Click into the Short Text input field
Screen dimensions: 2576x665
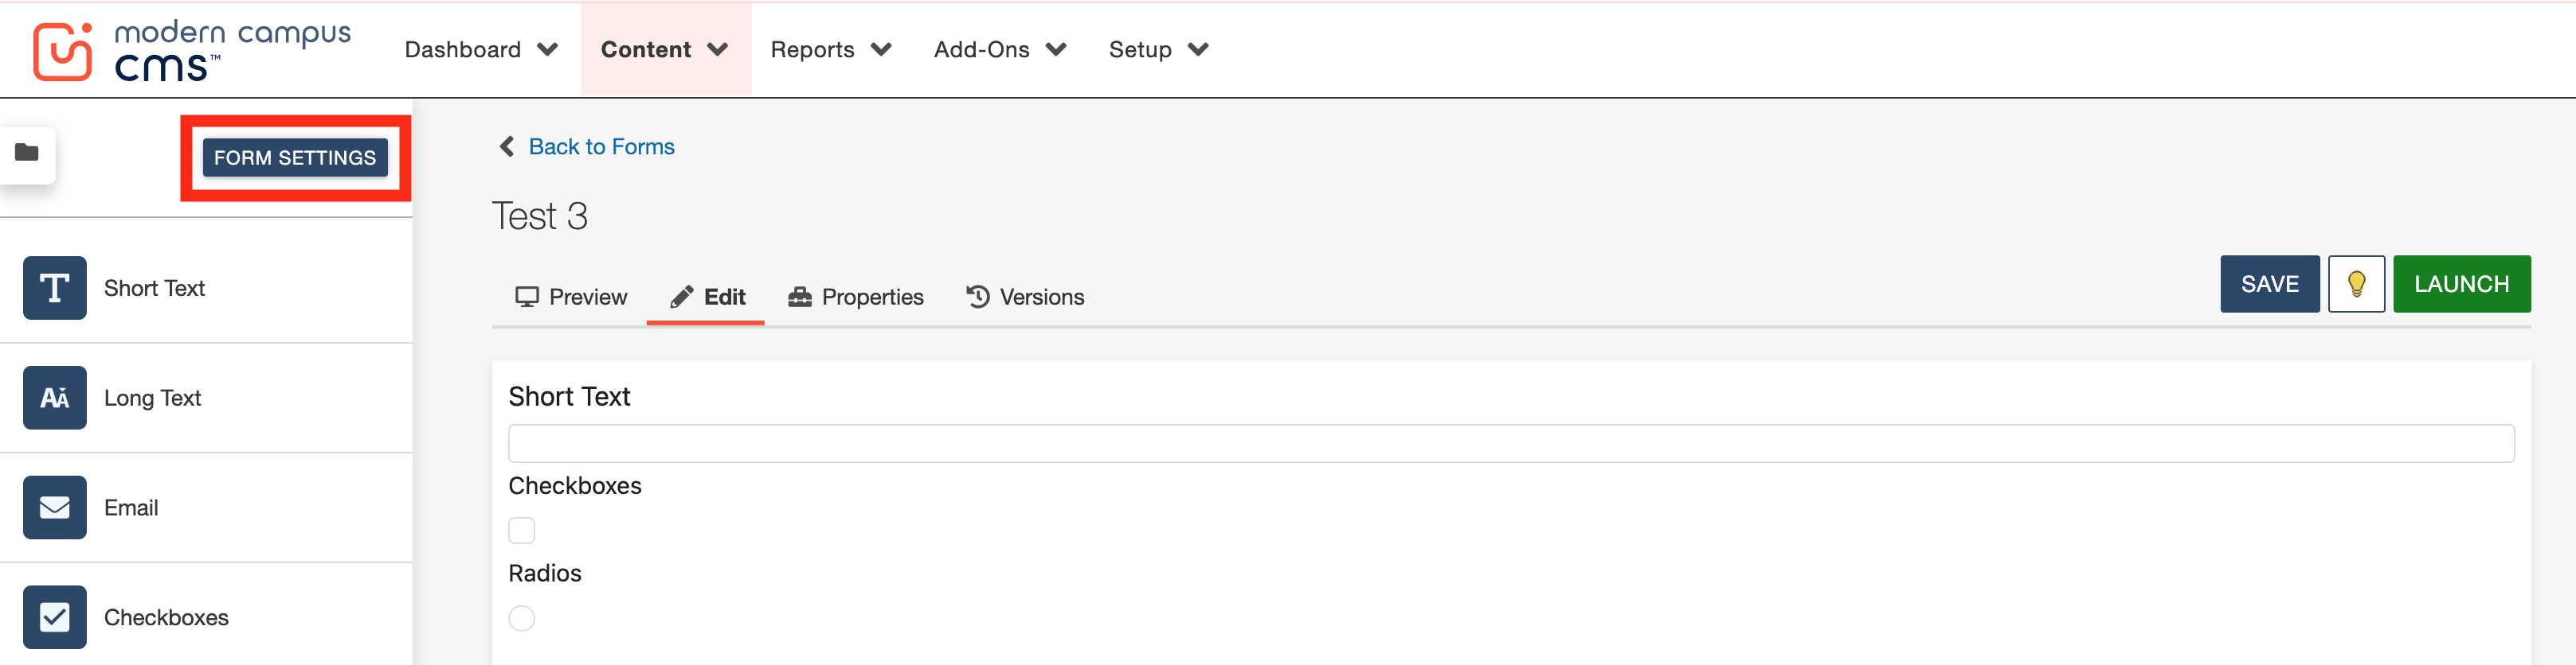(1510, 443)
